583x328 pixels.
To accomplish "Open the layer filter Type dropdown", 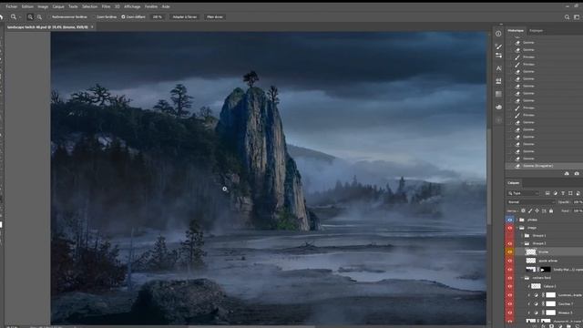I will point(523,193).
